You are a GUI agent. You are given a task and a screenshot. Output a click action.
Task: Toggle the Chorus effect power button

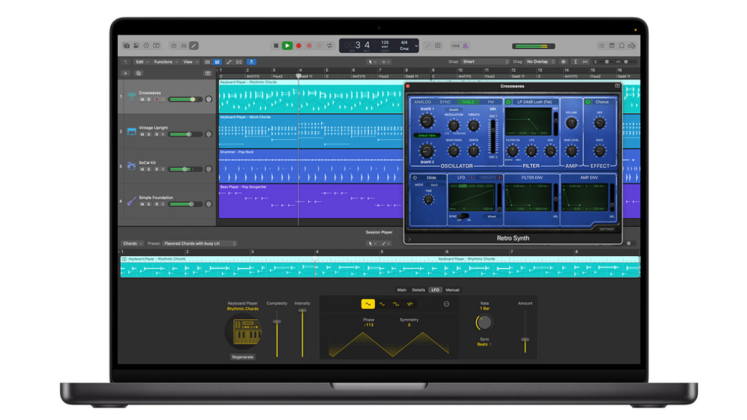coord(587,102)
